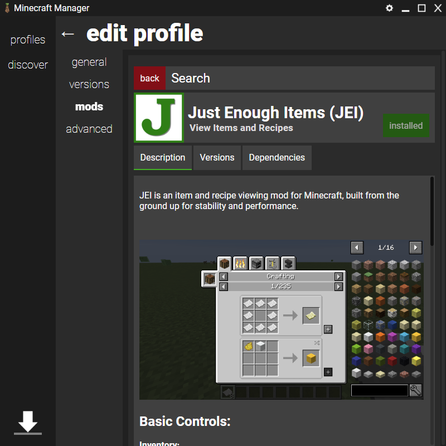This screenshot has height=446, width=446.
Task: Minimize the Minecraft Manager window
Action: pyautogui.click(x=405, y=10)
